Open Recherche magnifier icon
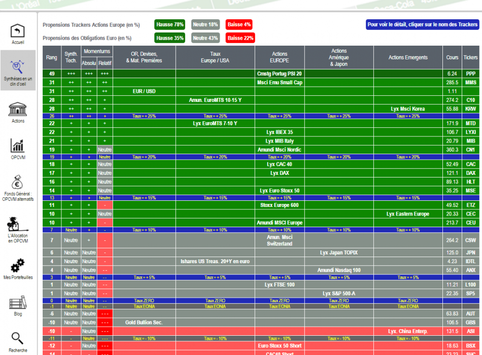 18,338
